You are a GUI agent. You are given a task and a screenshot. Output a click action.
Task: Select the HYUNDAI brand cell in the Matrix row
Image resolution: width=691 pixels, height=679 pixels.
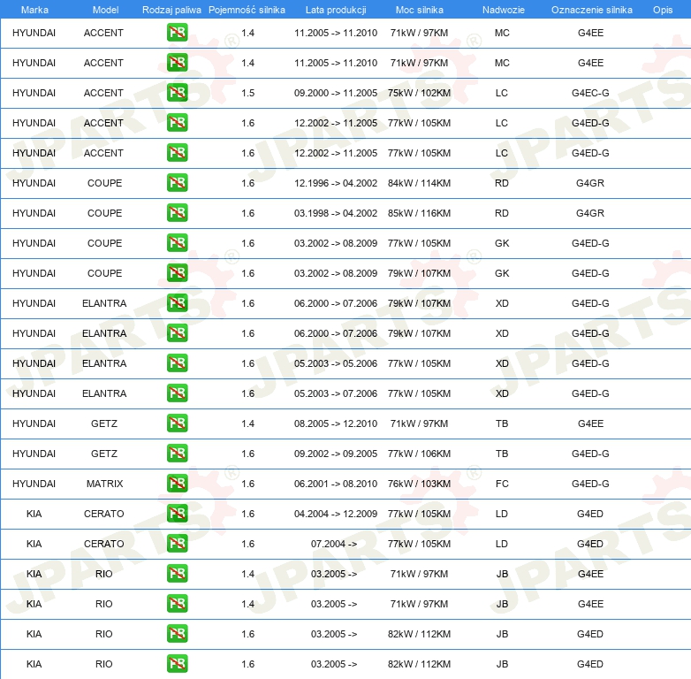click(34, 484)
